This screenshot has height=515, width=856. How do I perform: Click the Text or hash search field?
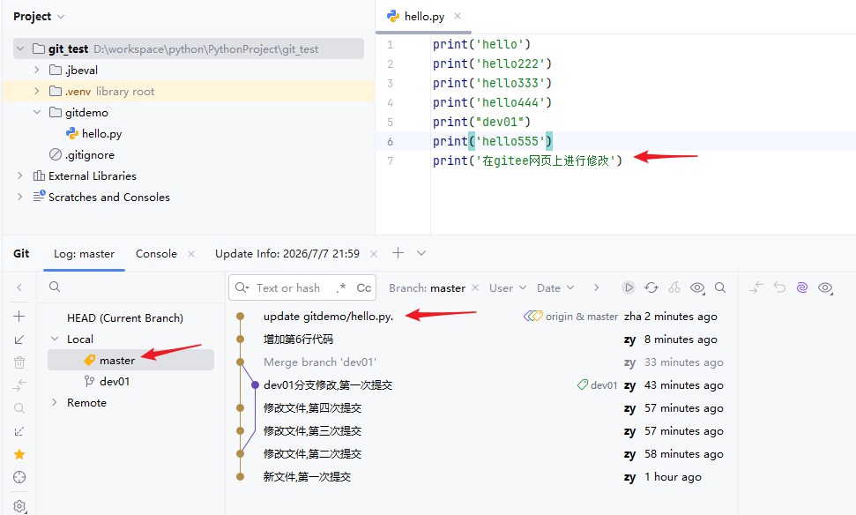[288, 287]
